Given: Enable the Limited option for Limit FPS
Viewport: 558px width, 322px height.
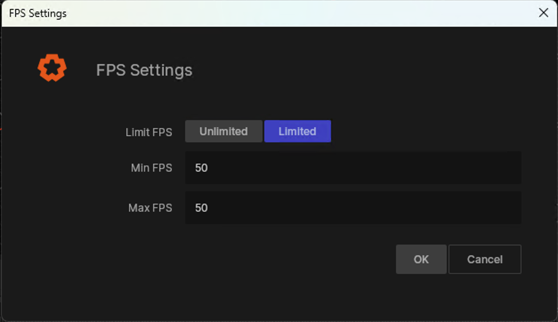Looking at the screenshot, I should [x=297, y=131].
